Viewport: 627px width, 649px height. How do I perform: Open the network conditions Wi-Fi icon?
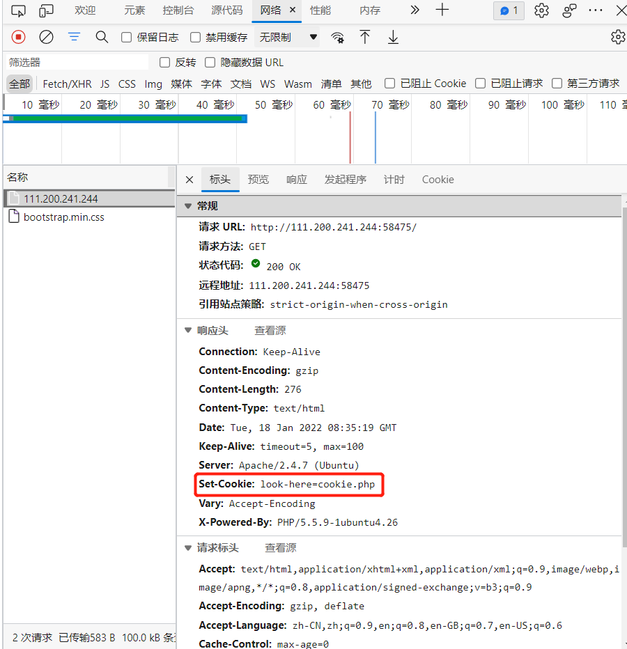pos(338,38)
